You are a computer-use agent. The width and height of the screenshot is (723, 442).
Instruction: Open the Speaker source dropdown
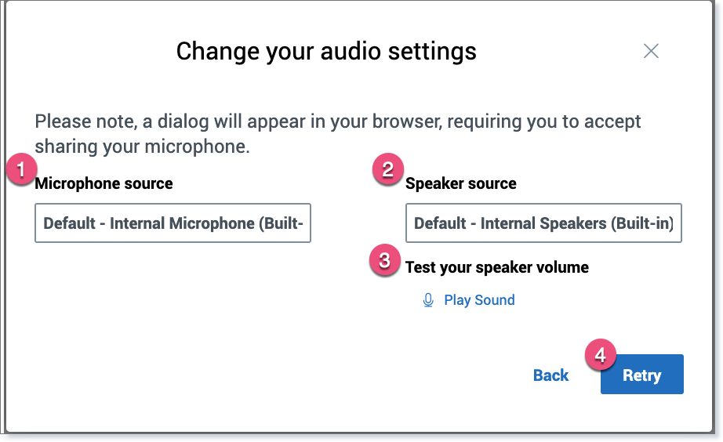tap(543, 223)
